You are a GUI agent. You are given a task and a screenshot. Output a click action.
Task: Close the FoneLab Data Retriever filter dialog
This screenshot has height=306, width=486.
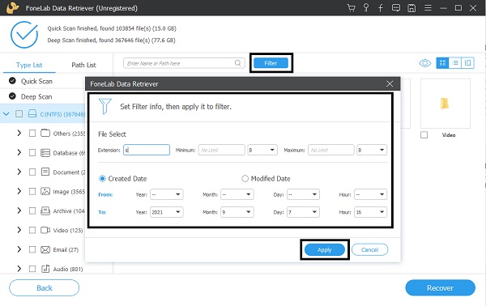coord(390,83)
